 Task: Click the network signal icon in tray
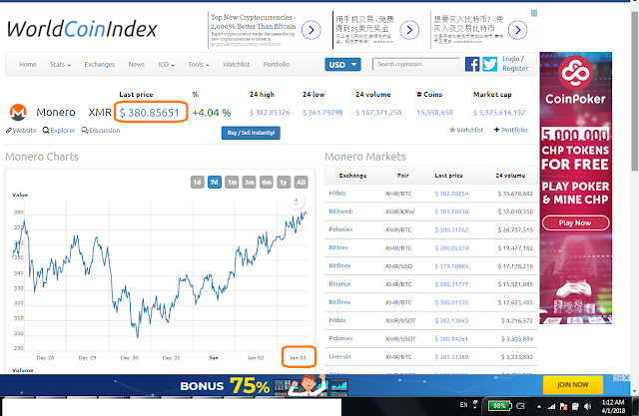pos(552,406)
